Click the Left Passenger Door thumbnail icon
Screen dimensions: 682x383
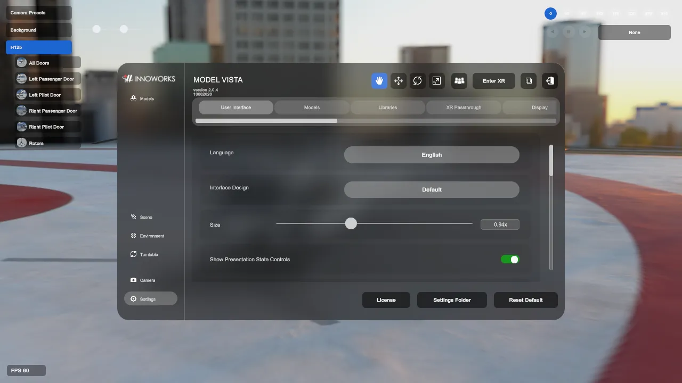(21, 79)
